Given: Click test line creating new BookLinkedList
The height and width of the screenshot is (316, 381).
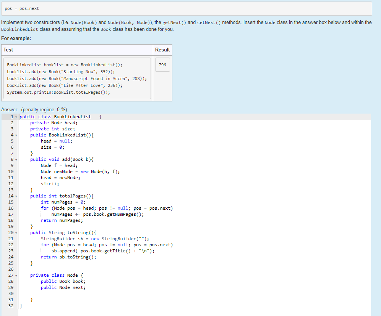Looking at the screenshot, I should [65, 65].
